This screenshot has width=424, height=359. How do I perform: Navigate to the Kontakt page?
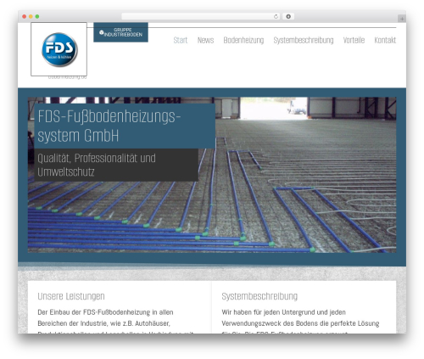tap(385, 40)
